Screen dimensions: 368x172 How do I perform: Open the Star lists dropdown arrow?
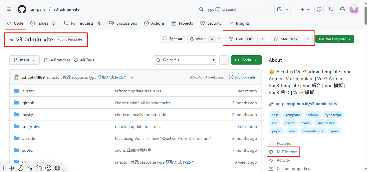[x=308, y=39]
